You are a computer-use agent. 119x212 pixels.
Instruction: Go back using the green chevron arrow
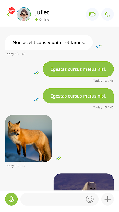point(9,15)
